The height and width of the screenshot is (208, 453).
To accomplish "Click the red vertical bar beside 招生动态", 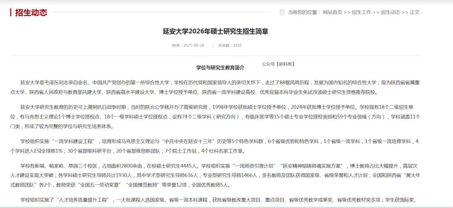I will tap(11, 12).
